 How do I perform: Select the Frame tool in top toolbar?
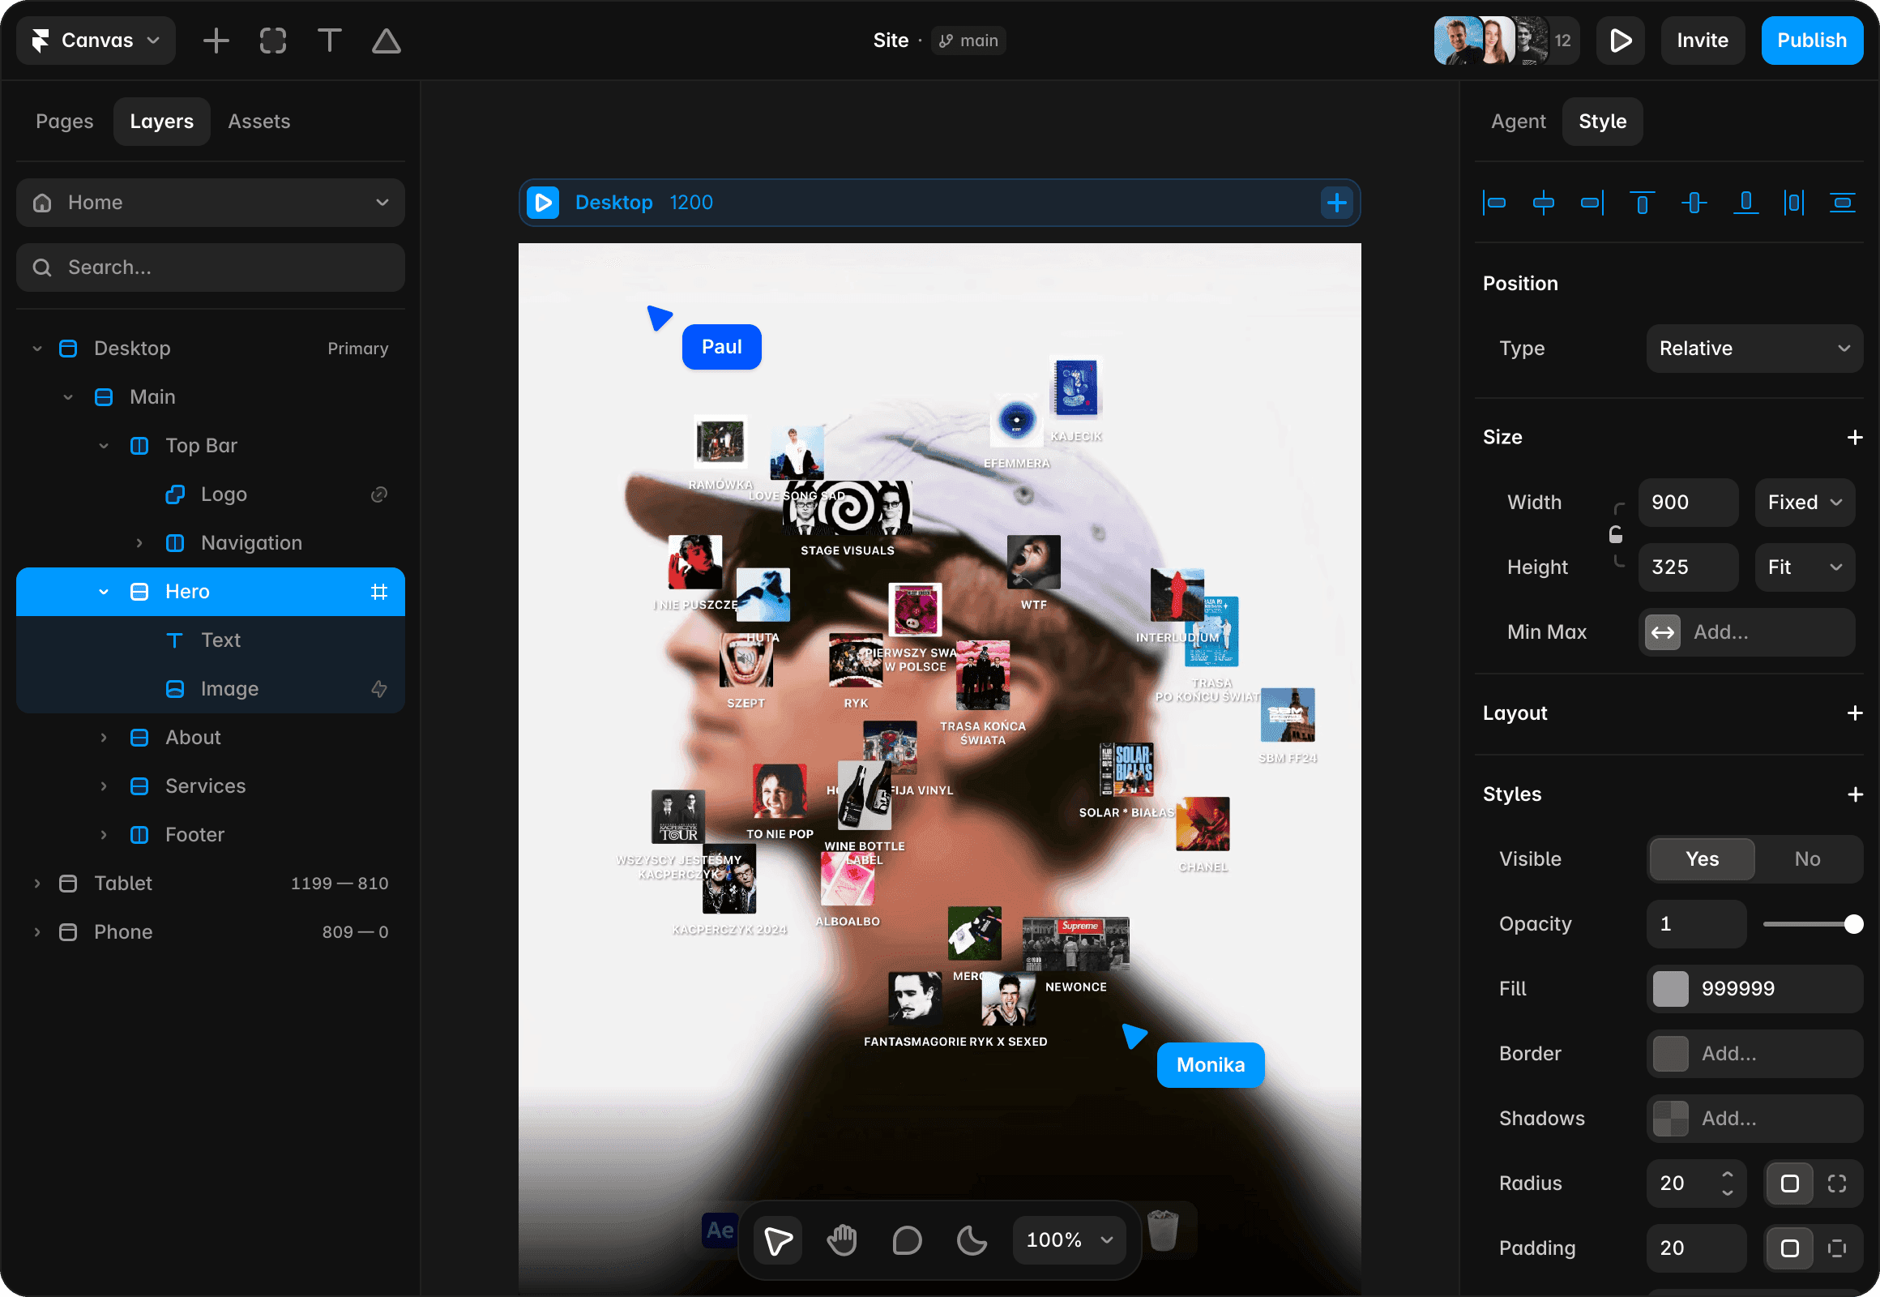[x=273, y=41]
